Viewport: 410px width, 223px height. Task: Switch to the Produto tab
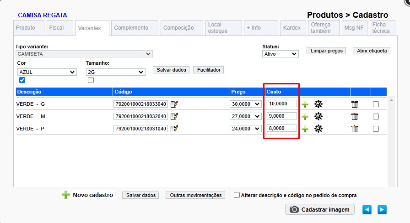[x=28, y=28]
